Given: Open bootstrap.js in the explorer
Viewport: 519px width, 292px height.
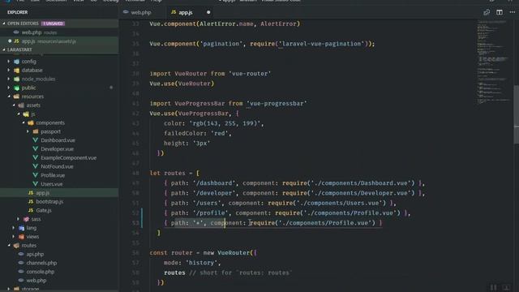Looking at the screenshot, I should [49, 202].
